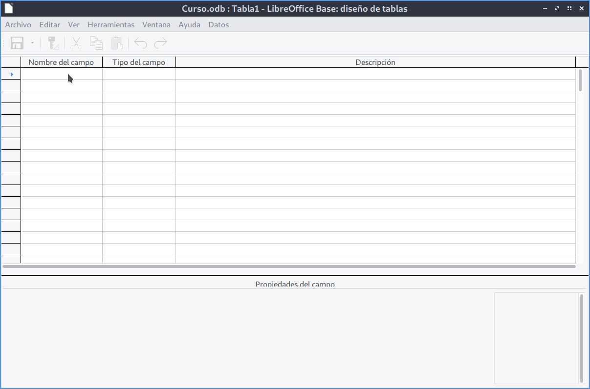Click the first Tipo del campo cell
The height and width of the screenshot is (389, 590).
pos(139,74)
